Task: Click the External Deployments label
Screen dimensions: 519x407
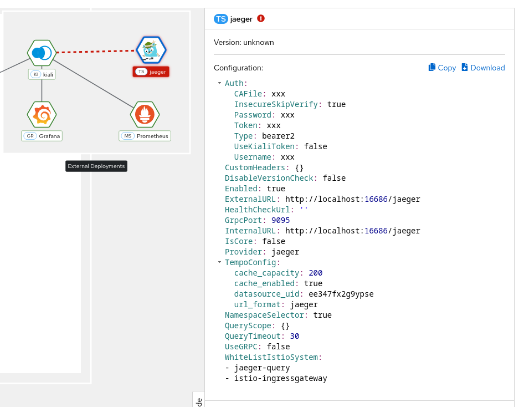Action: point(96,166)
